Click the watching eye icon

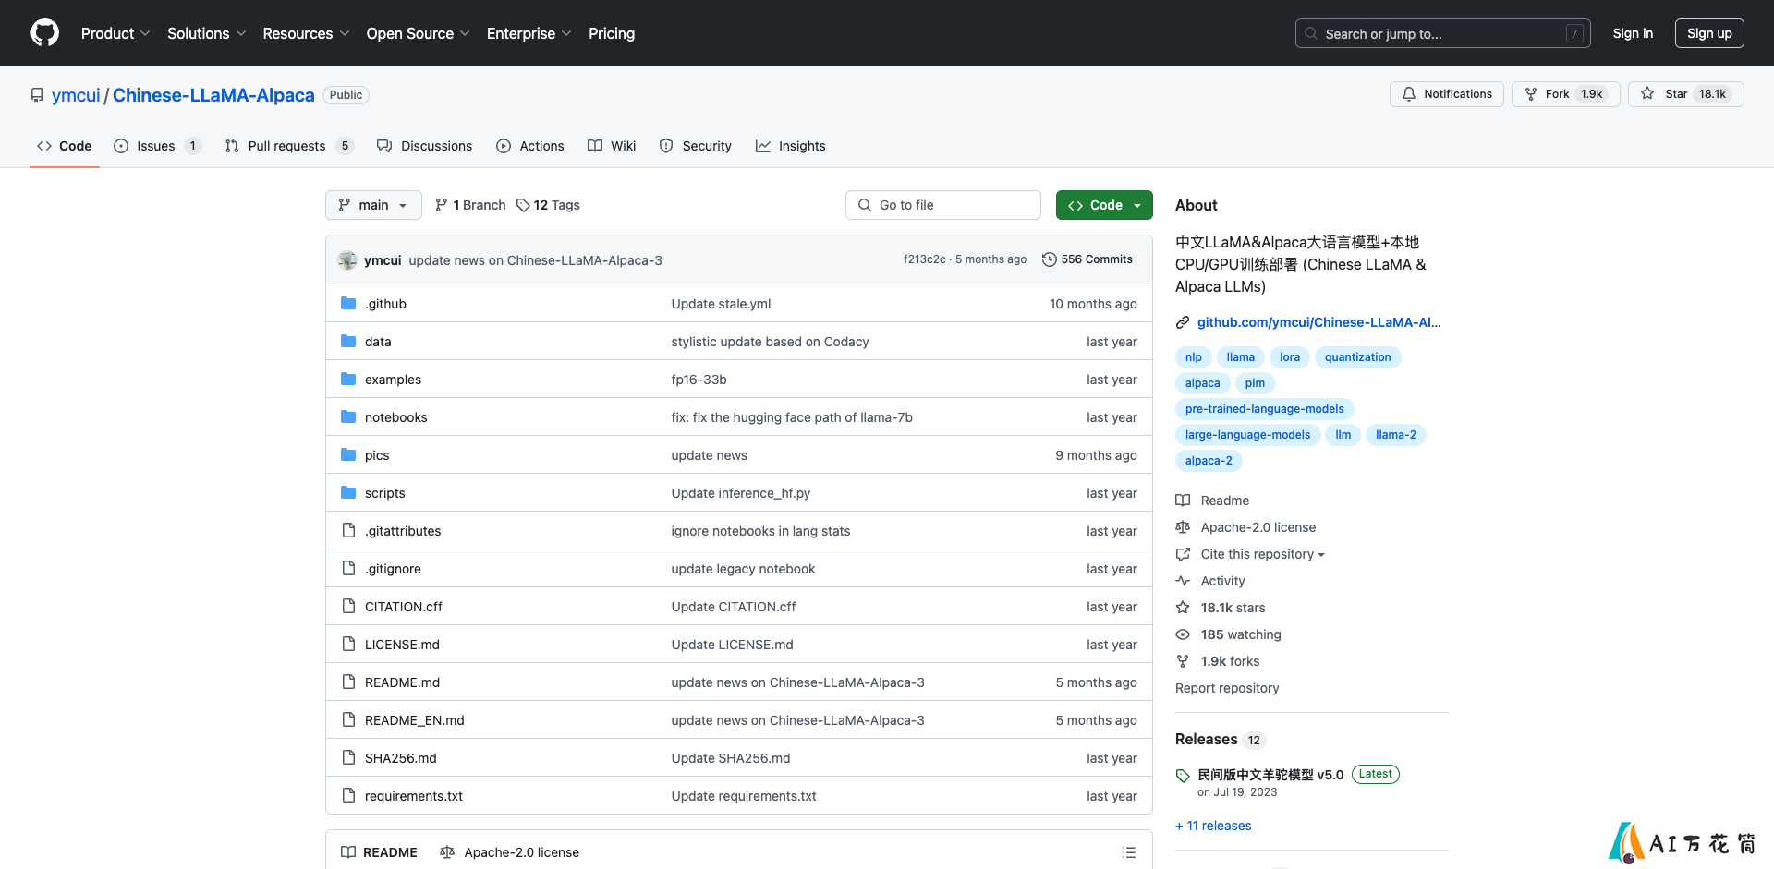(x=1183, y=634)
